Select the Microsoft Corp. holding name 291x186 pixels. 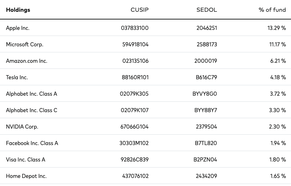click(x=25, y=44)
